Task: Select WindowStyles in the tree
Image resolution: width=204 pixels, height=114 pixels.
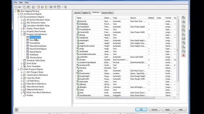Action: (36, 58)
